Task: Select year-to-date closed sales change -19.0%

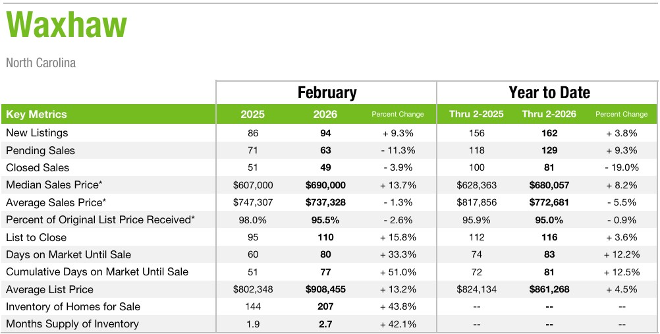Action: (621, 167)
